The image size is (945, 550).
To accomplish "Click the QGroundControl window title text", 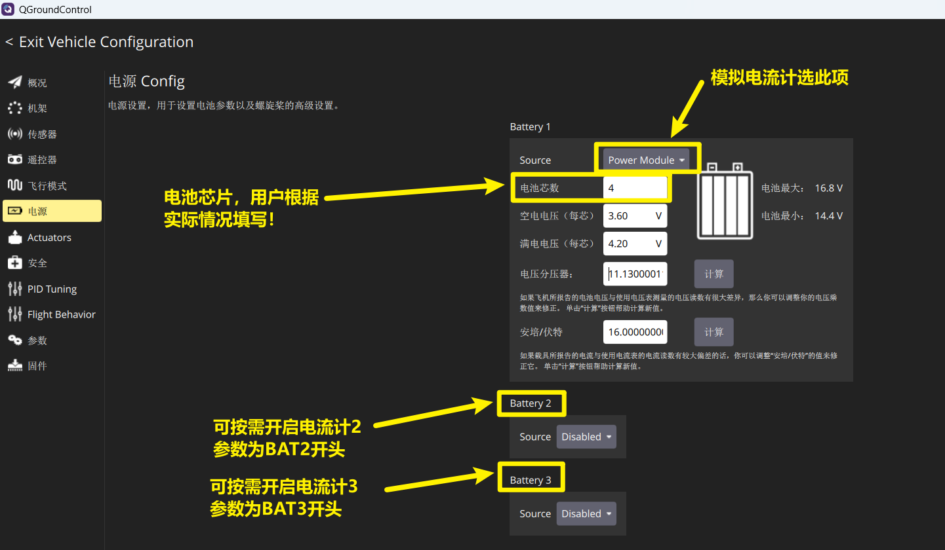I will 56,10.
